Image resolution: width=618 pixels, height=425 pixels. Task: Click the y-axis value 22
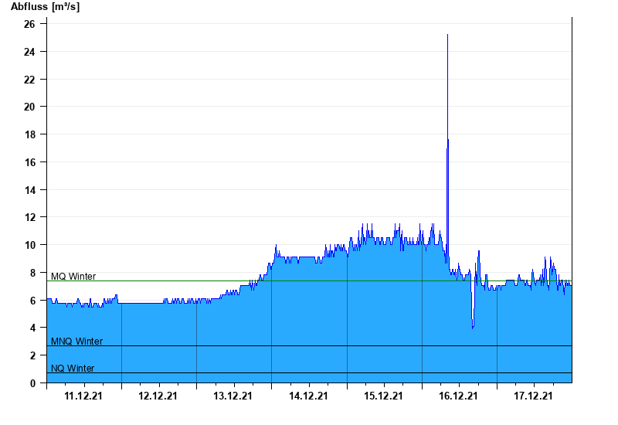[x=29, y=80]
